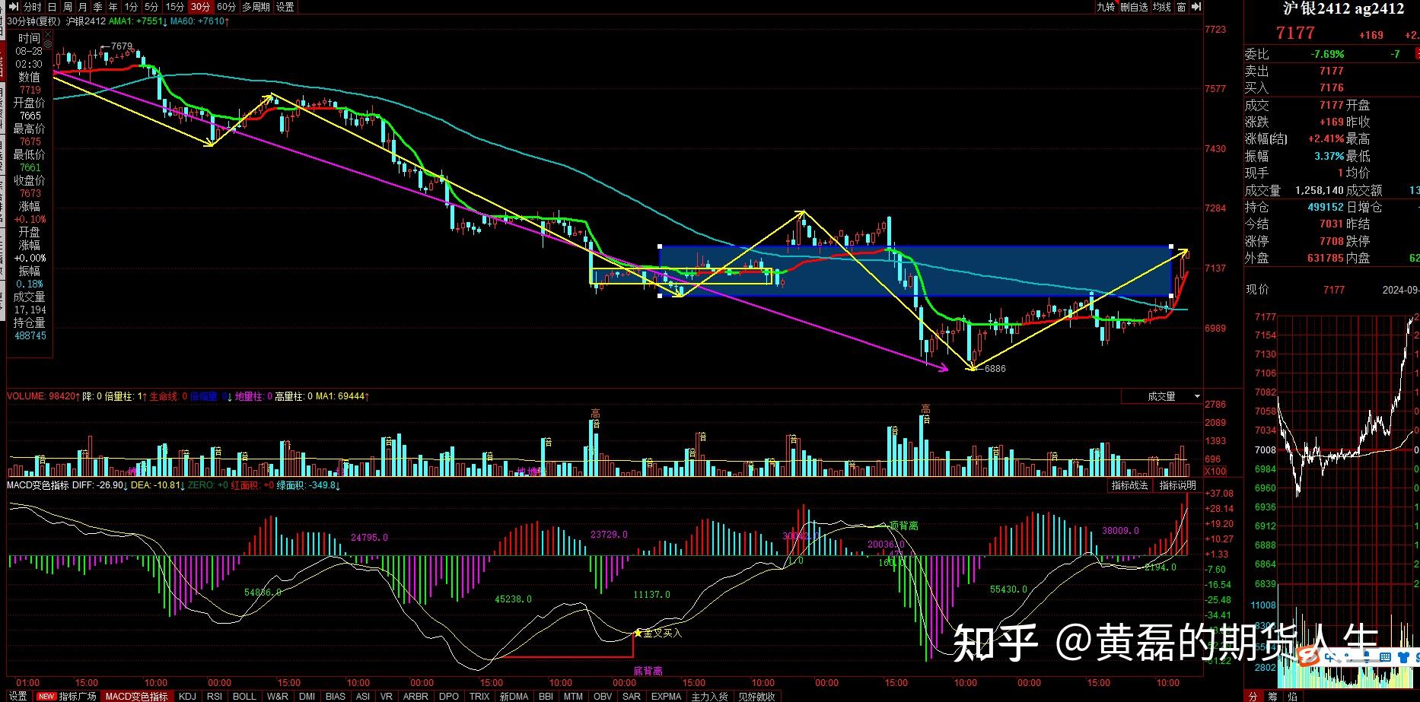This screenshot has width=1420, height=702.
Task: Click the 九转 indicator button
Action: (x=1106, y=7)
